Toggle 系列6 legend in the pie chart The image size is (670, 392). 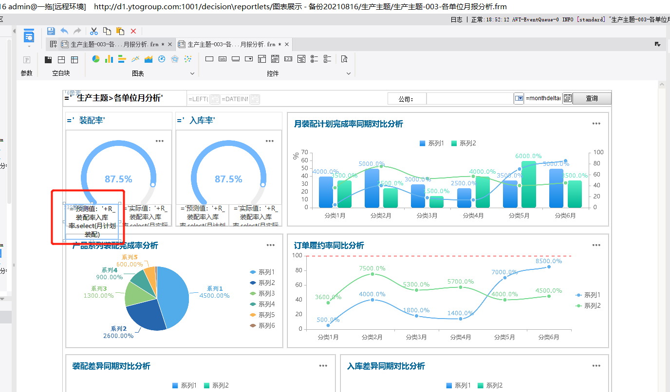(x=262, y=325)
